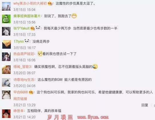
Task: Click 回复 to reply to 甲白6688
Action: pos(145,105)
